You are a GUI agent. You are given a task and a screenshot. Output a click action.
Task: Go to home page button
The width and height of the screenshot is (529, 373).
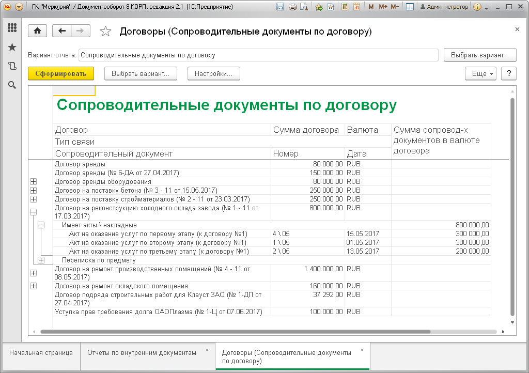click(37, 31)
